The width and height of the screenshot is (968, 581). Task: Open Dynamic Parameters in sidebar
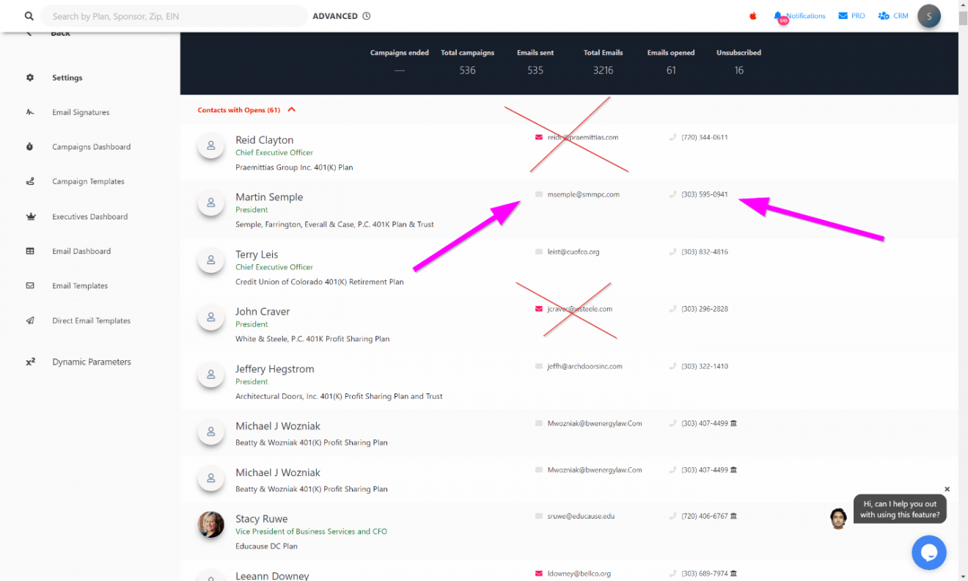click(91, 362)
